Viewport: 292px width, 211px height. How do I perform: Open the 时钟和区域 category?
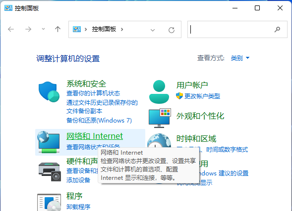pyautogui.click(x=196, y=139)
